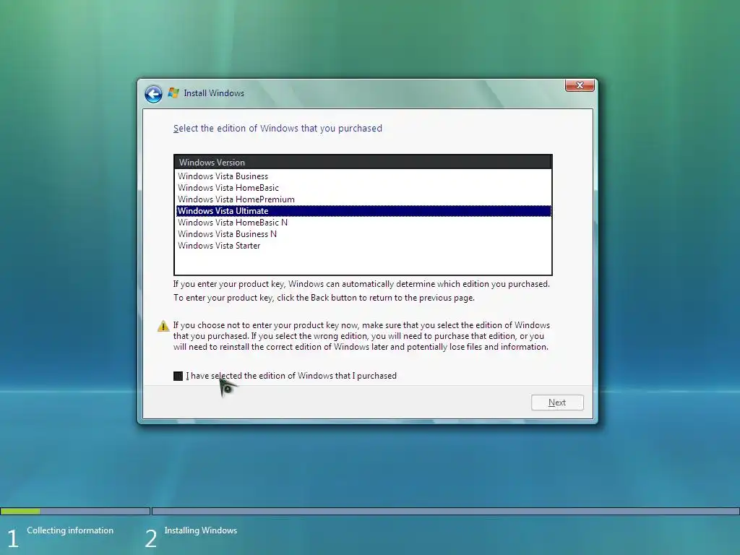
Task: Check 'I have selected the edition' checkbox
Action: 178,376
